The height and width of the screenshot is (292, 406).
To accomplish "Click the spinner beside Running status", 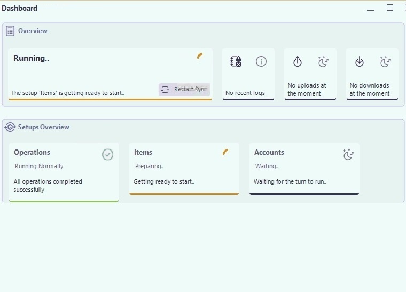I will (x=200, y=56).
